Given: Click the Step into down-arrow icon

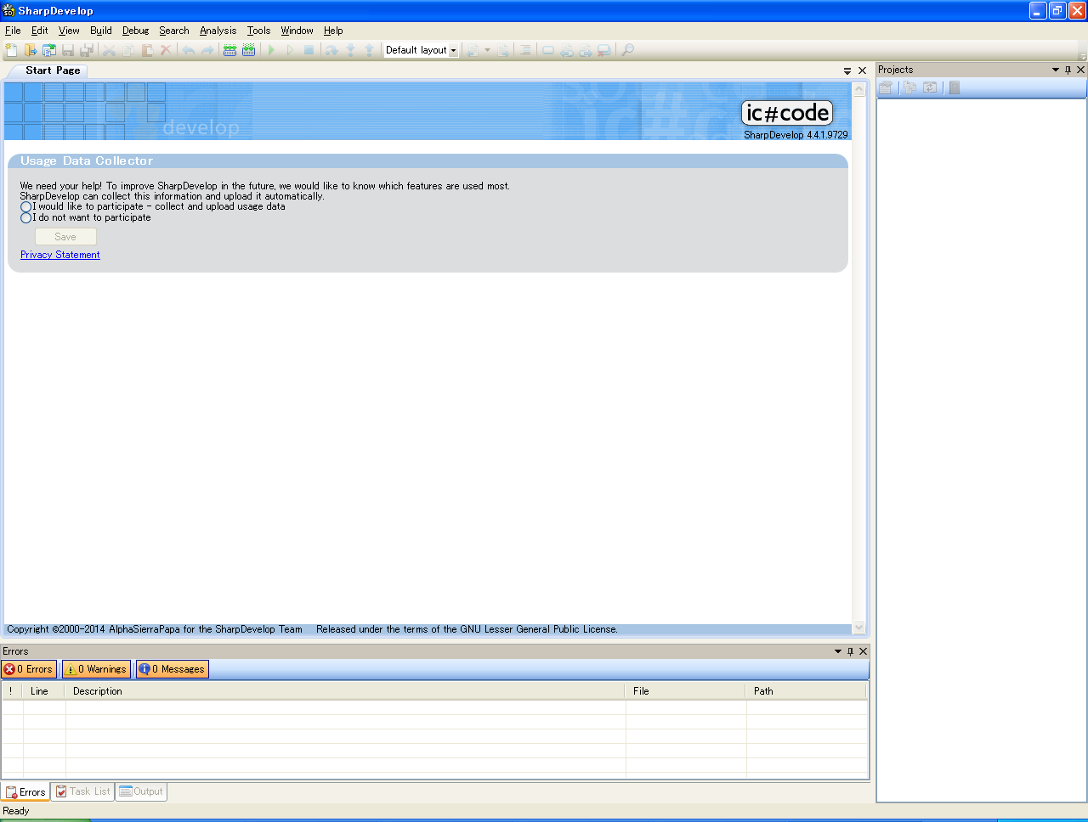Looking at the screenshot, I should click(x=350, y=50).
